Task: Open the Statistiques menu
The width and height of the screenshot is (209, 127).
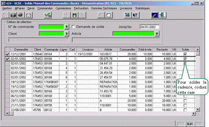Action: (143, 8)
